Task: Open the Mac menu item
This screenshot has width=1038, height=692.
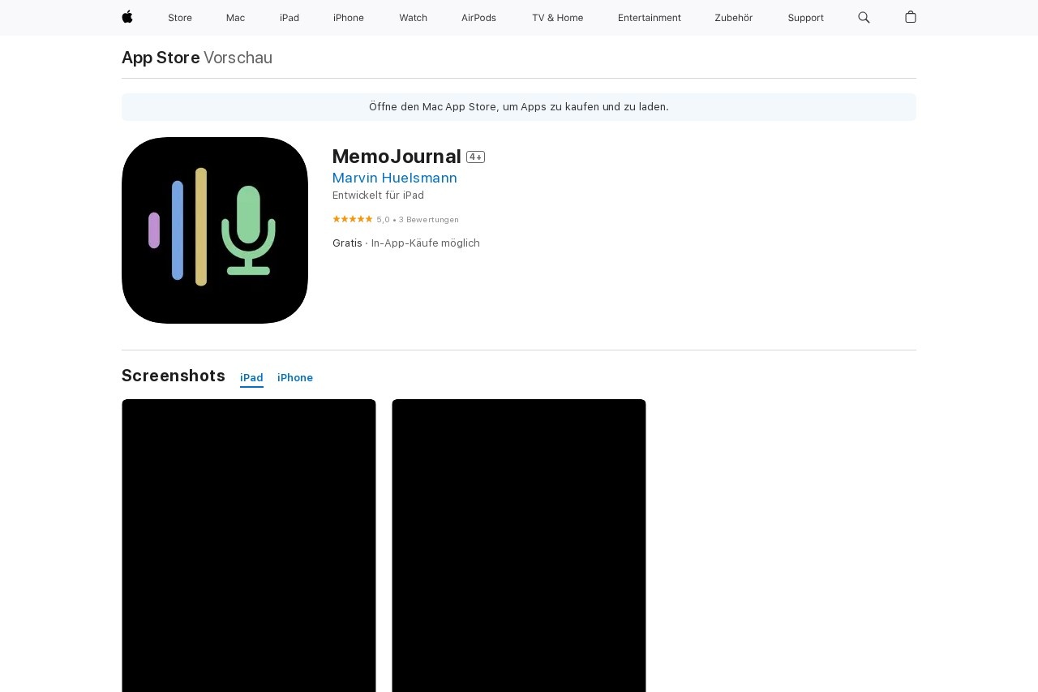Action: [235, 18]
